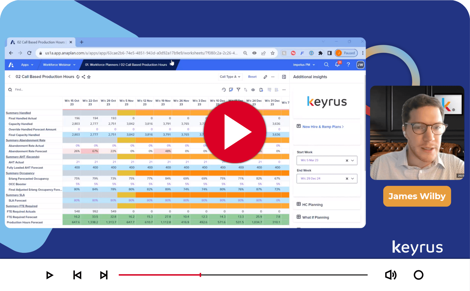Open the Filter icon in the grid toolbar

click(239, 90)
